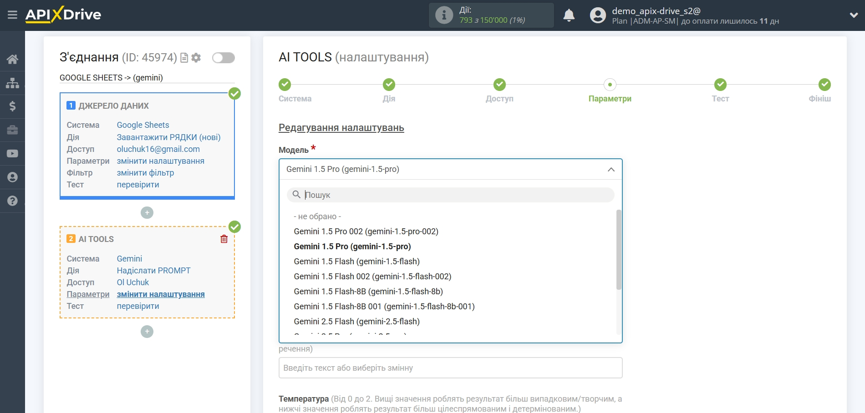Click the 'Редагування налаштувань' heading
This screenshot has height=413, width=865.
[341, 128]
